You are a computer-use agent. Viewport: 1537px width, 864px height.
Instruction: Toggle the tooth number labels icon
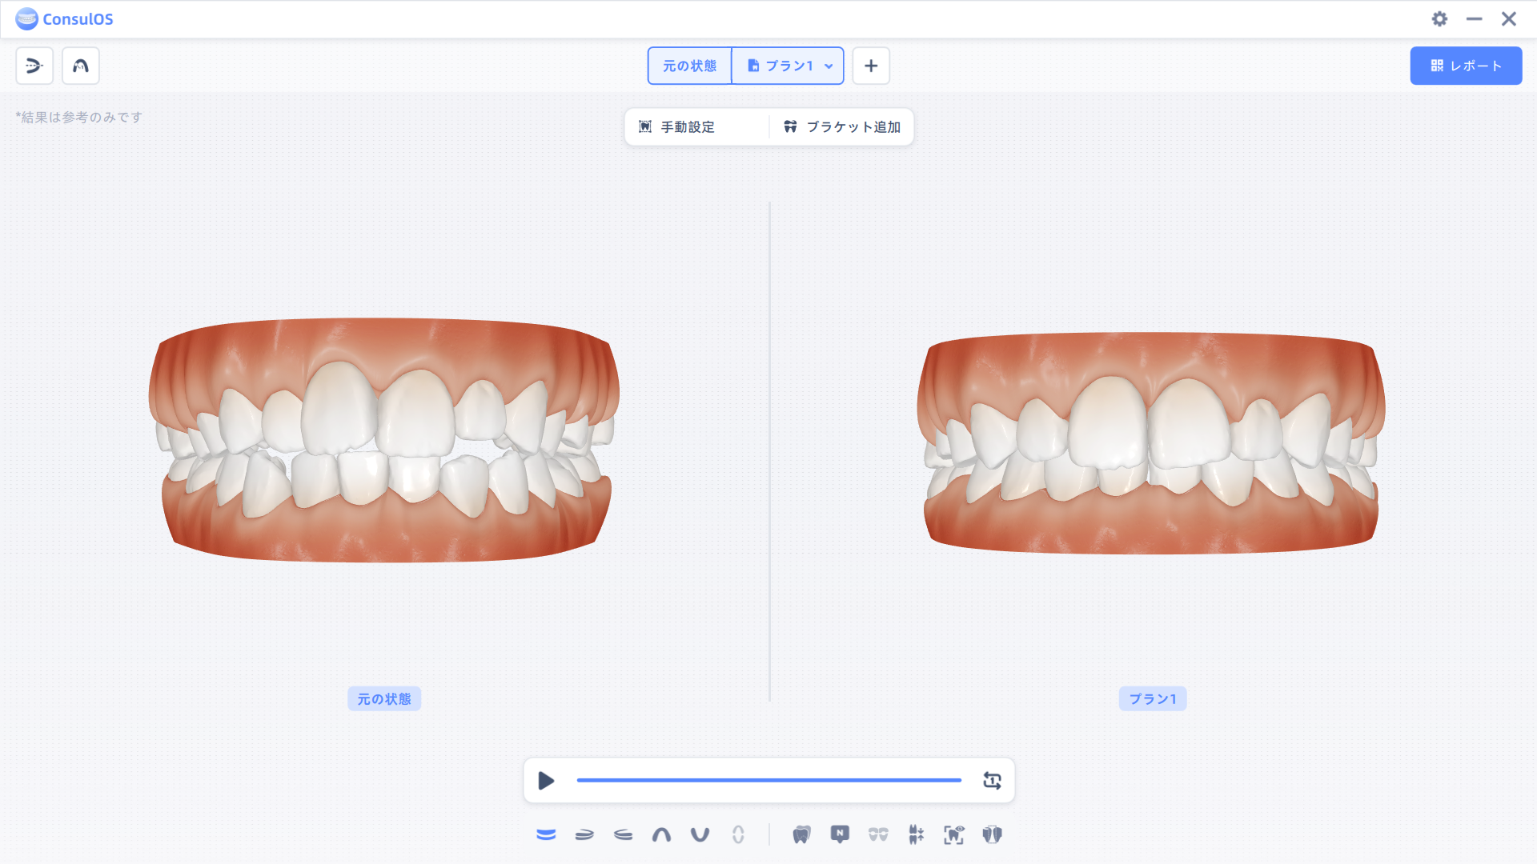point(840,834)
